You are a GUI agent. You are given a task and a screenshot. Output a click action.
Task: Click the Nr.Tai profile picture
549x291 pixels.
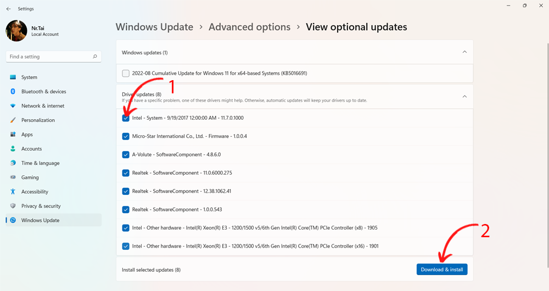click(16, 31)
